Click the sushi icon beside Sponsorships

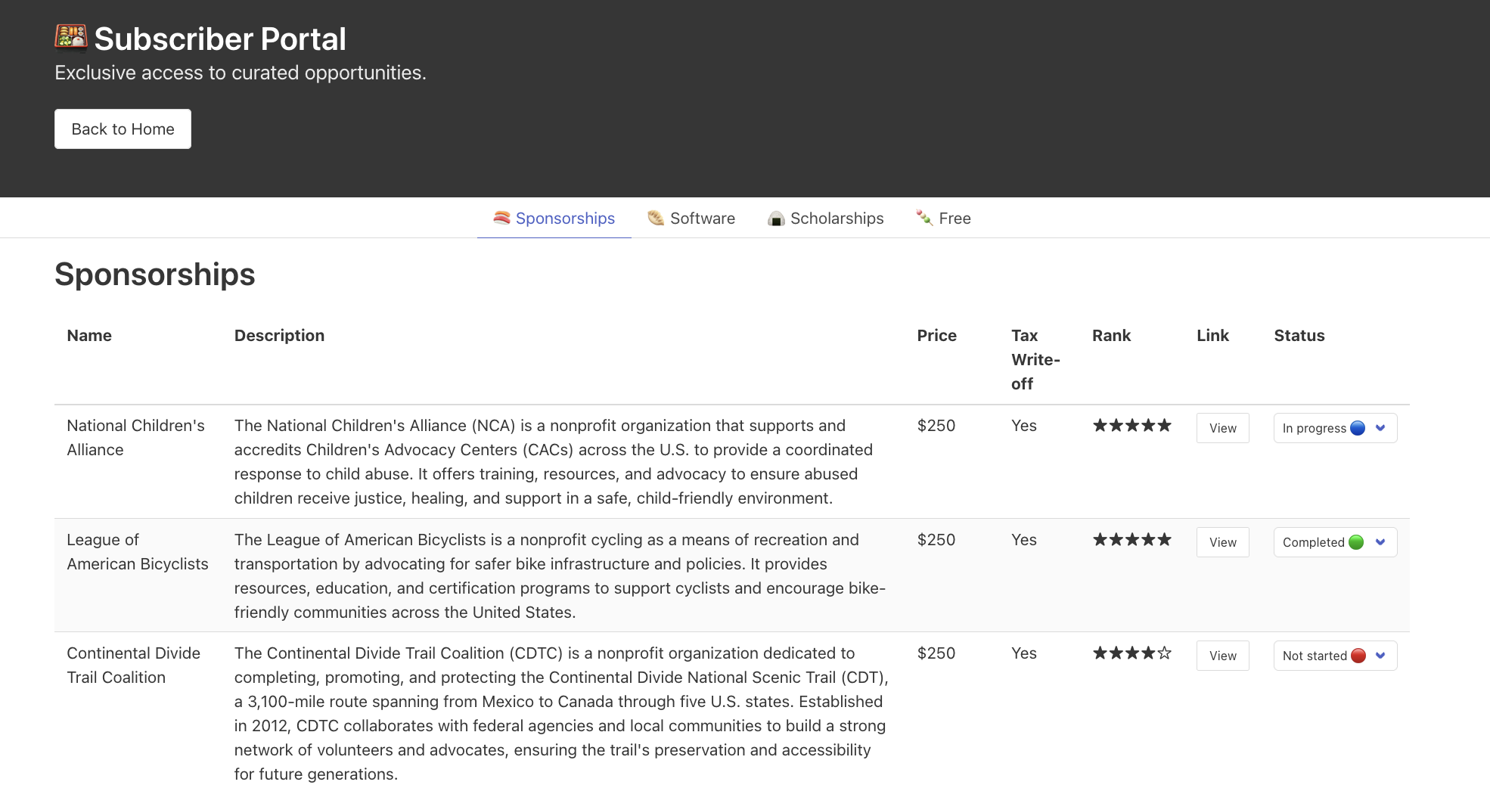click(x=501, y=219)
